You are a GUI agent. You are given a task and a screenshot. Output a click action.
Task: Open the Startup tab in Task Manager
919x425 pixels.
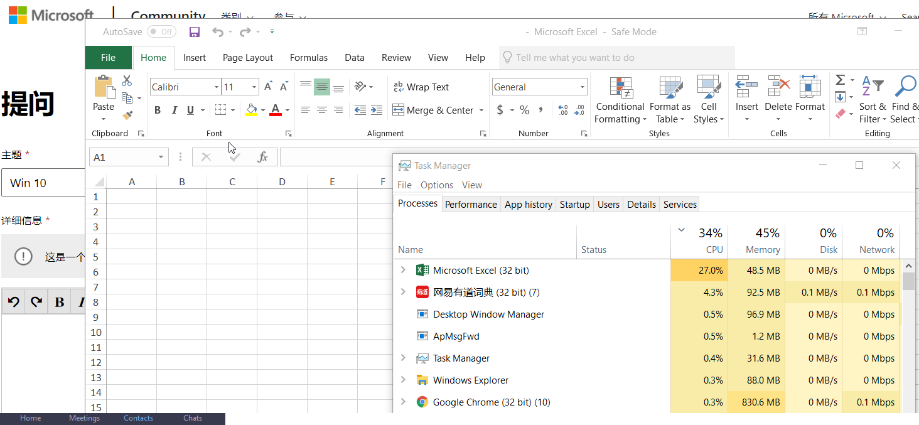(x=575, y=204)
